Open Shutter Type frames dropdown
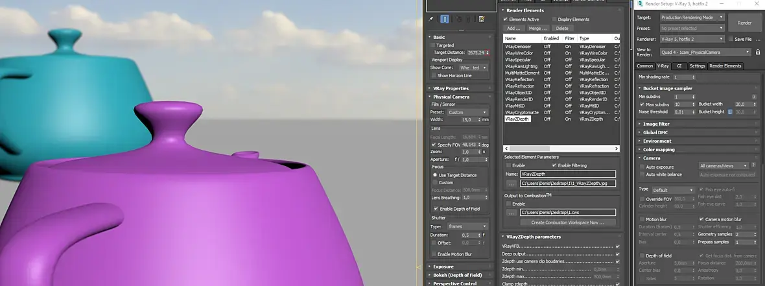 467,226
